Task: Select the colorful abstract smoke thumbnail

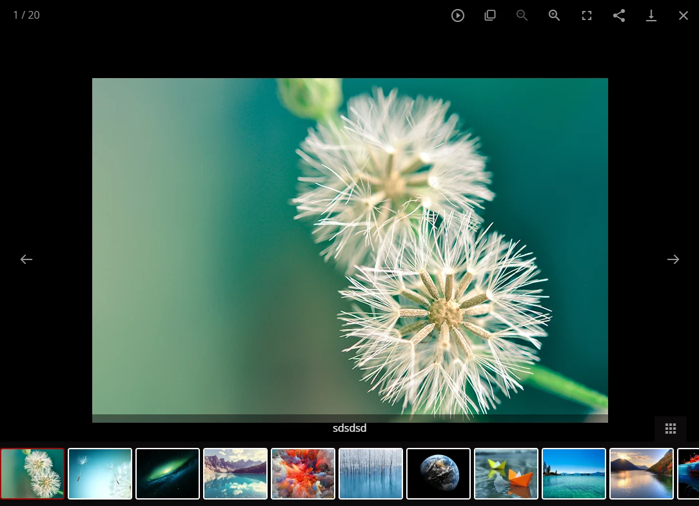Action: 303,474
